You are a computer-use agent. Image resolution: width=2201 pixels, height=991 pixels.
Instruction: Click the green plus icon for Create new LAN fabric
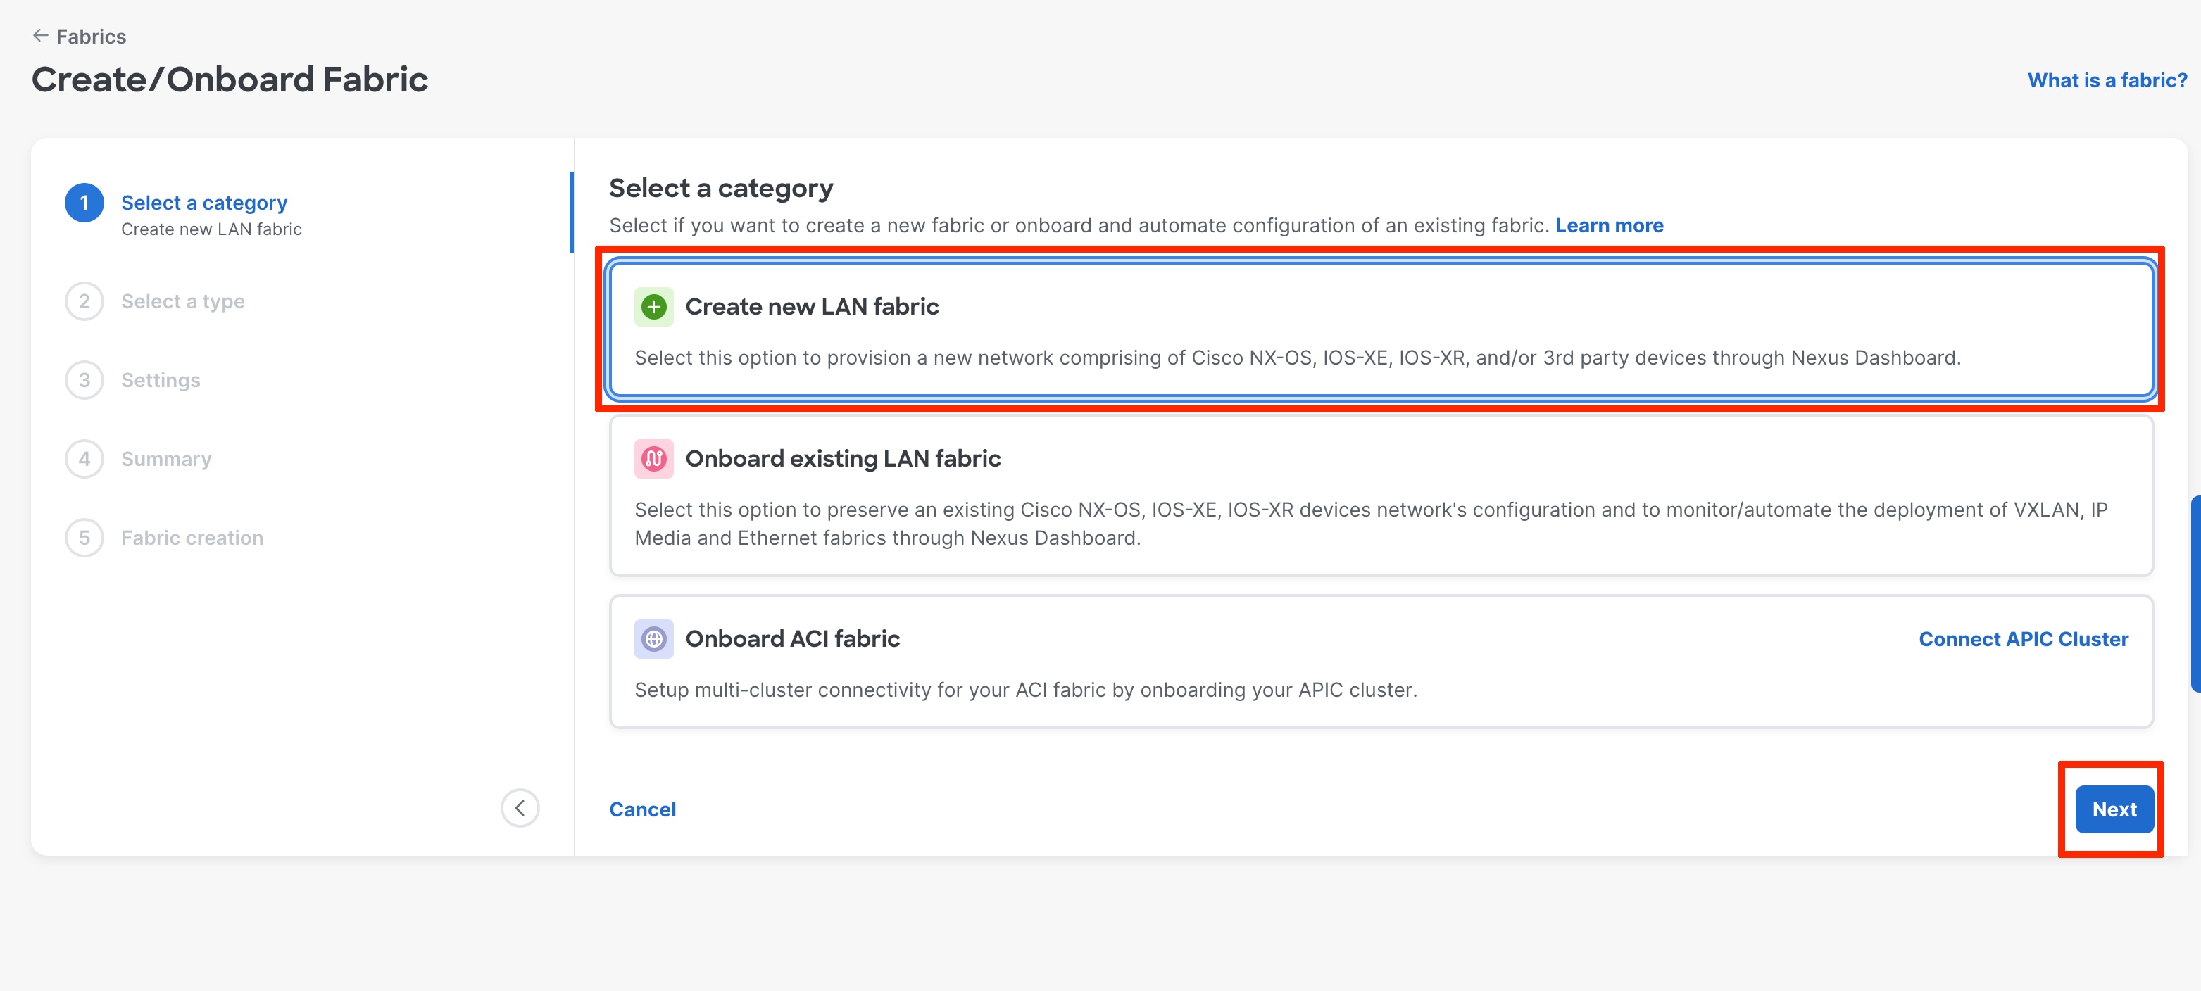pos(653,306)
